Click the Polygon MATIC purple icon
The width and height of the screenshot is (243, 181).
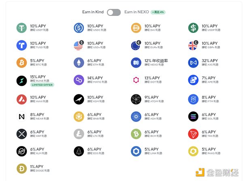(79, 80)
